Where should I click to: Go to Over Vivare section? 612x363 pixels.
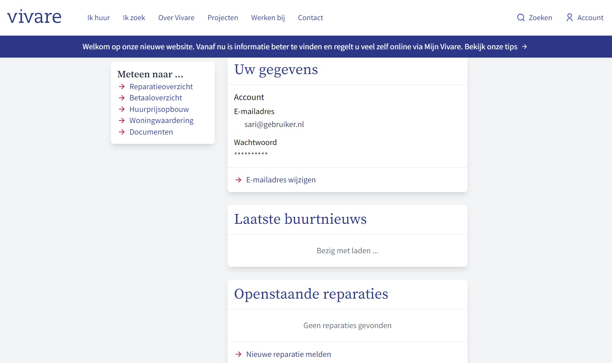click(176, 18)
